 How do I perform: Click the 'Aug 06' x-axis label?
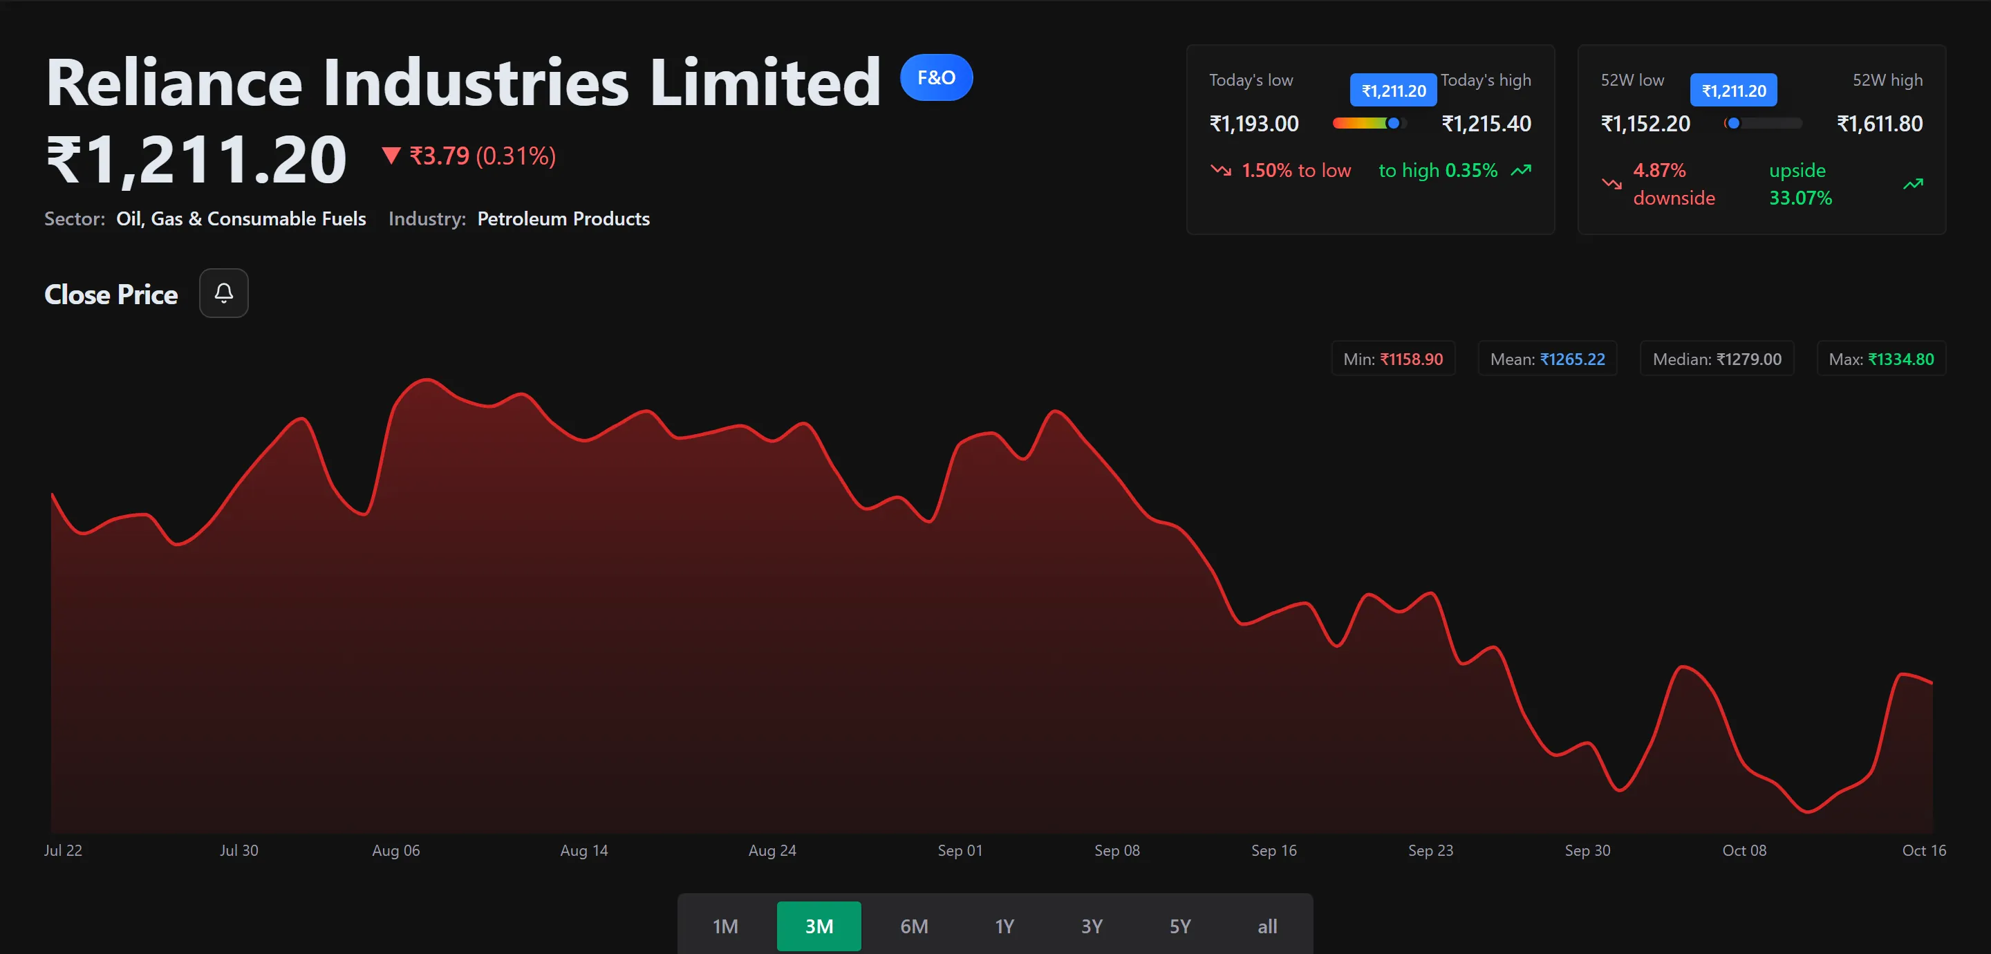coord(395,850)
